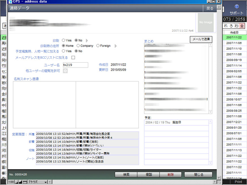Viewport: 247px width, 185px height.
Task: Click the 予定 list scroll-down arrow
Action: point(210,163)
